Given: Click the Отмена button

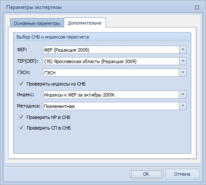Looking at the screenshot, I should click(x=183, y=174).
